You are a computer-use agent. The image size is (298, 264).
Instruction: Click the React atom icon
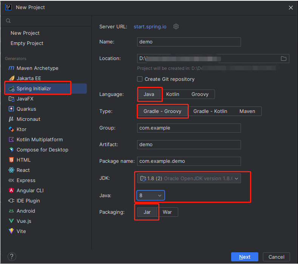pos(11,170)
